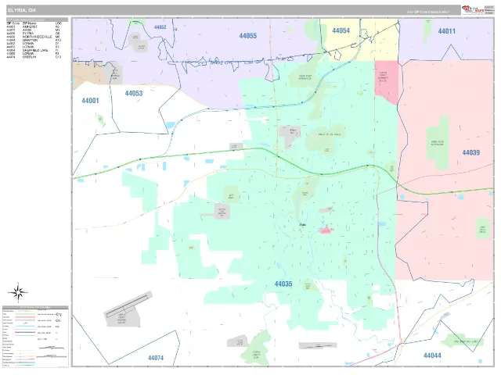Select the 44039 ZIP label on map
This screenshot has width=501, height=375.
pos(471,153)
